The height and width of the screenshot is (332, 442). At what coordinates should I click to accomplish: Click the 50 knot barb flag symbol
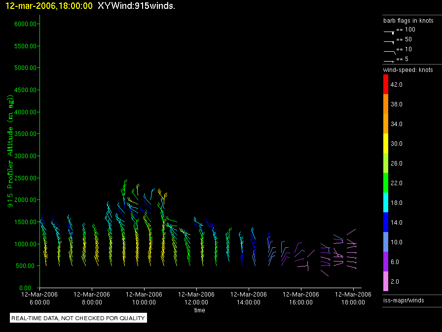coord(389,42)
